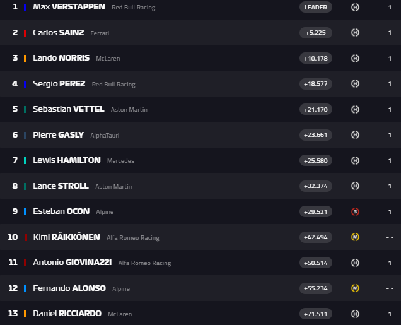
Task: Select Sebastian Vettel's name
Action: 68,109
